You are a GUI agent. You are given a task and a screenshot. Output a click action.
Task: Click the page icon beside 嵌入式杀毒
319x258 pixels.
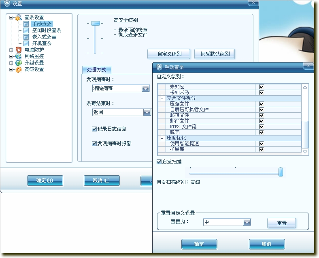(x=26, y=37)
